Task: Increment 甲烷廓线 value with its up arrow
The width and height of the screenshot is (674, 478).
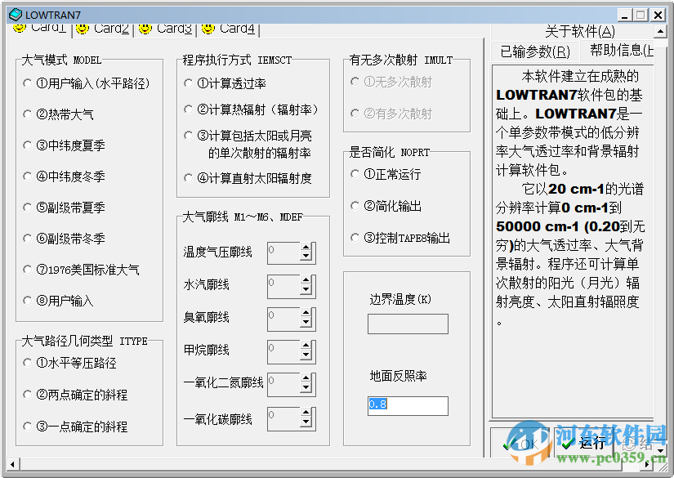Action: coord(305,346)
